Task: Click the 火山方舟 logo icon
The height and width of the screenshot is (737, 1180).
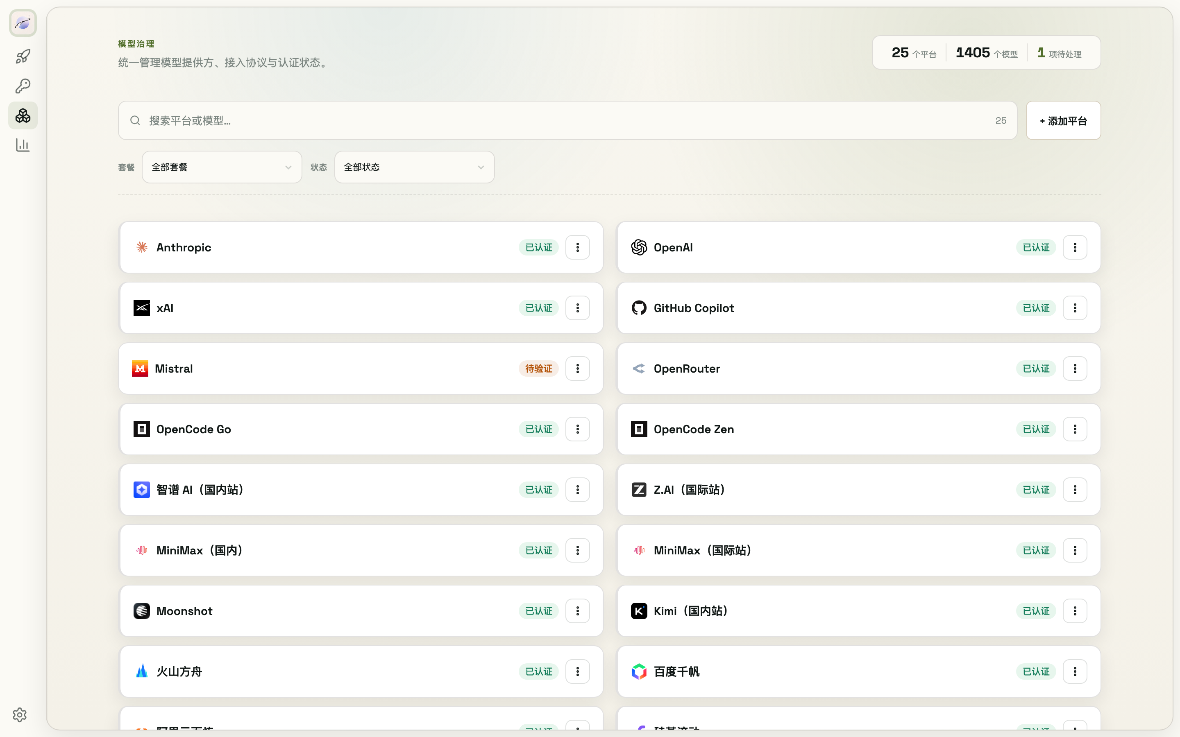Action: [x=142, y=671]
